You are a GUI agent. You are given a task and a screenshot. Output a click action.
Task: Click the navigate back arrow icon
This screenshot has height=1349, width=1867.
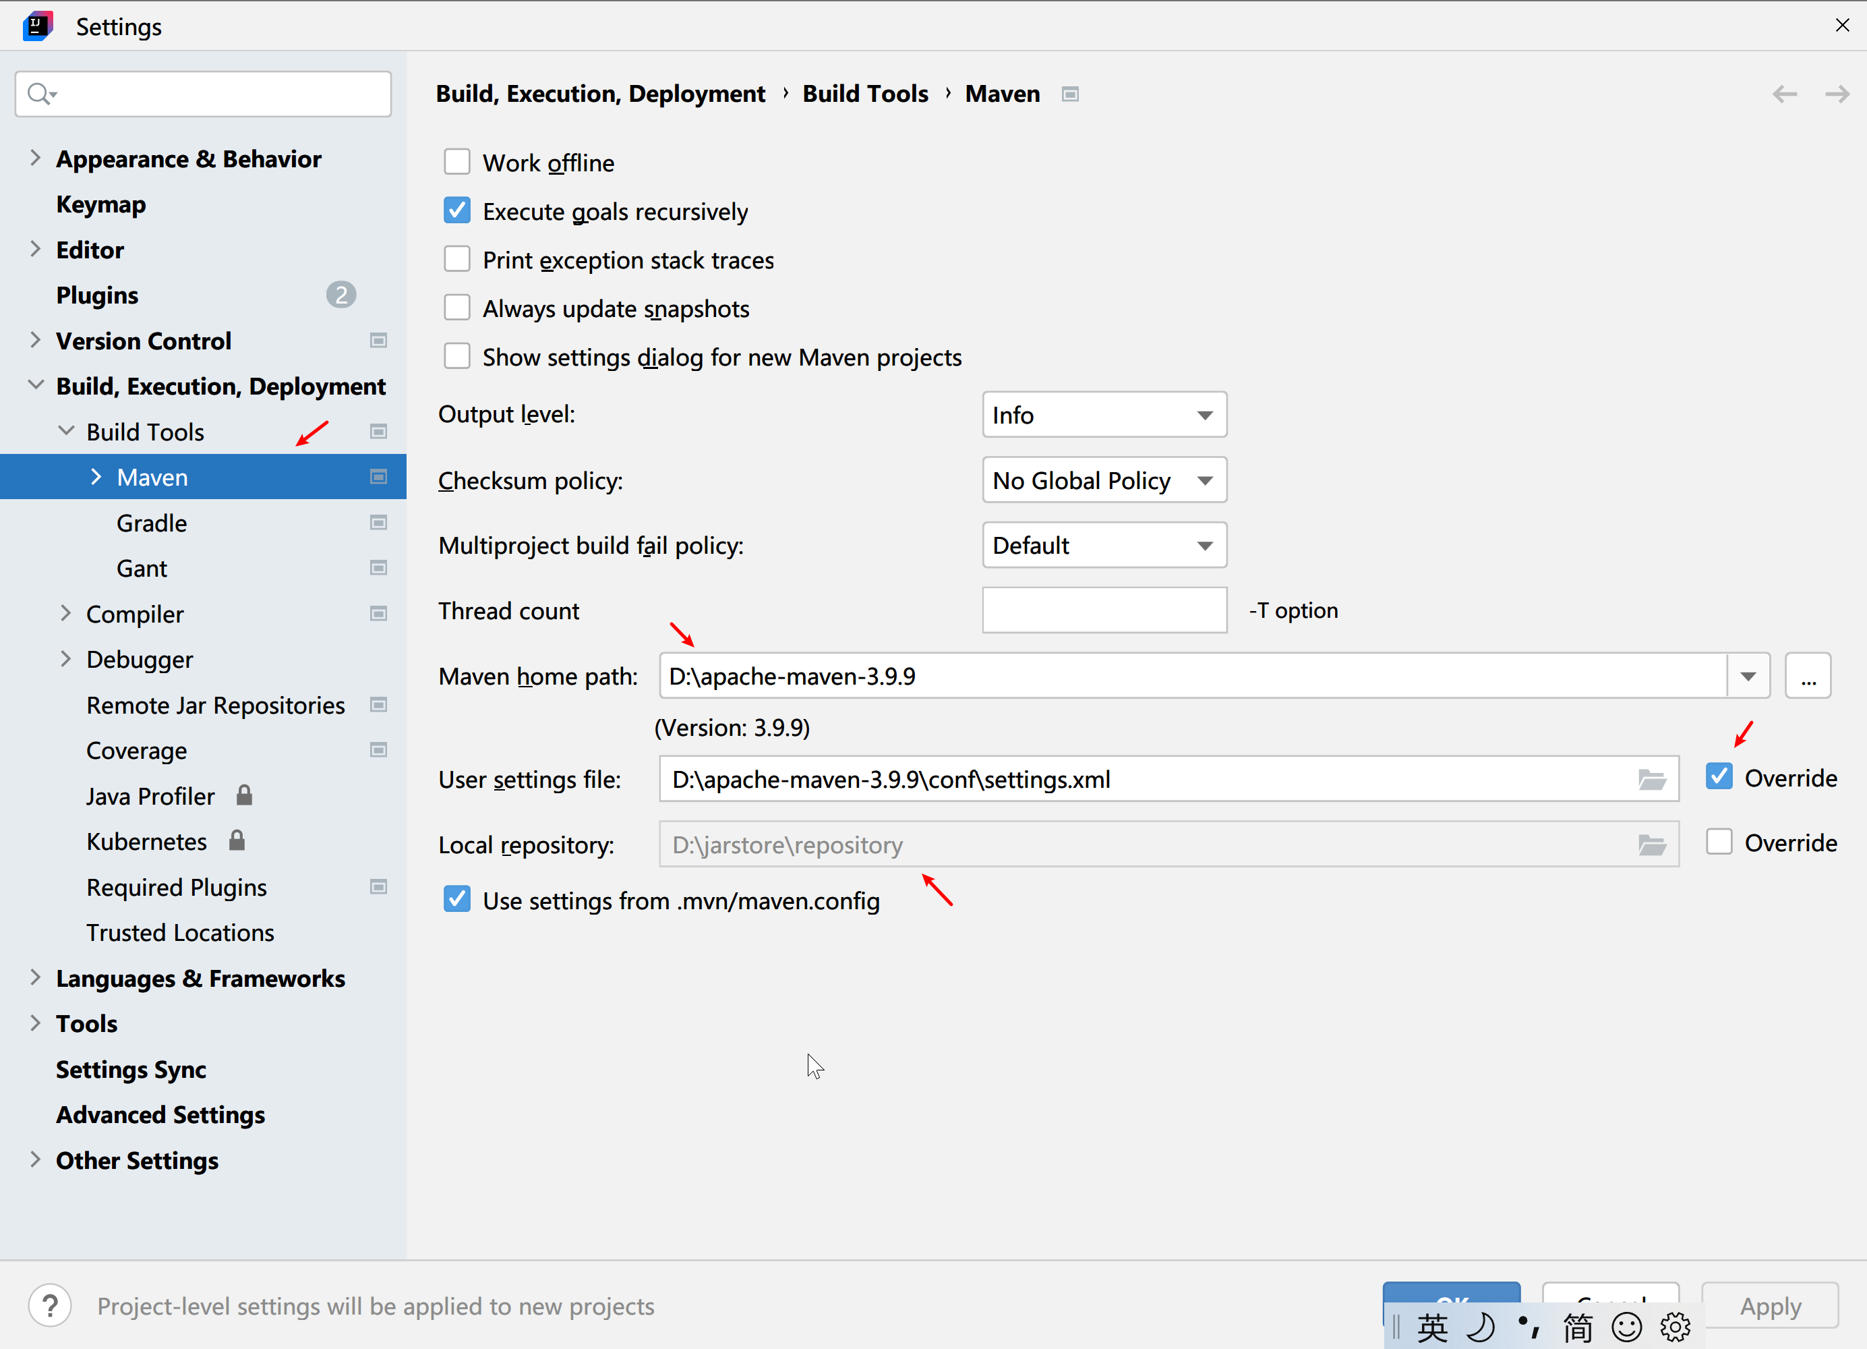1784,94
